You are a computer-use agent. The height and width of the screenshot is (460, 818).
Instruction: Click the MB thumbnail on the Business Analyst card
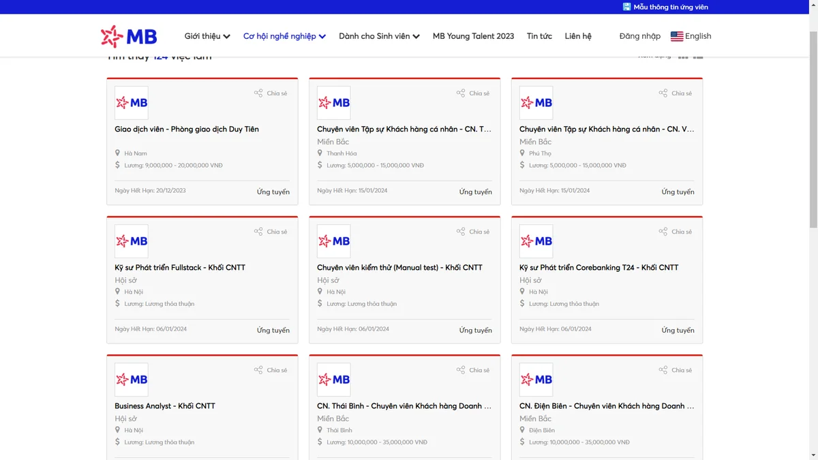point(132,380)
